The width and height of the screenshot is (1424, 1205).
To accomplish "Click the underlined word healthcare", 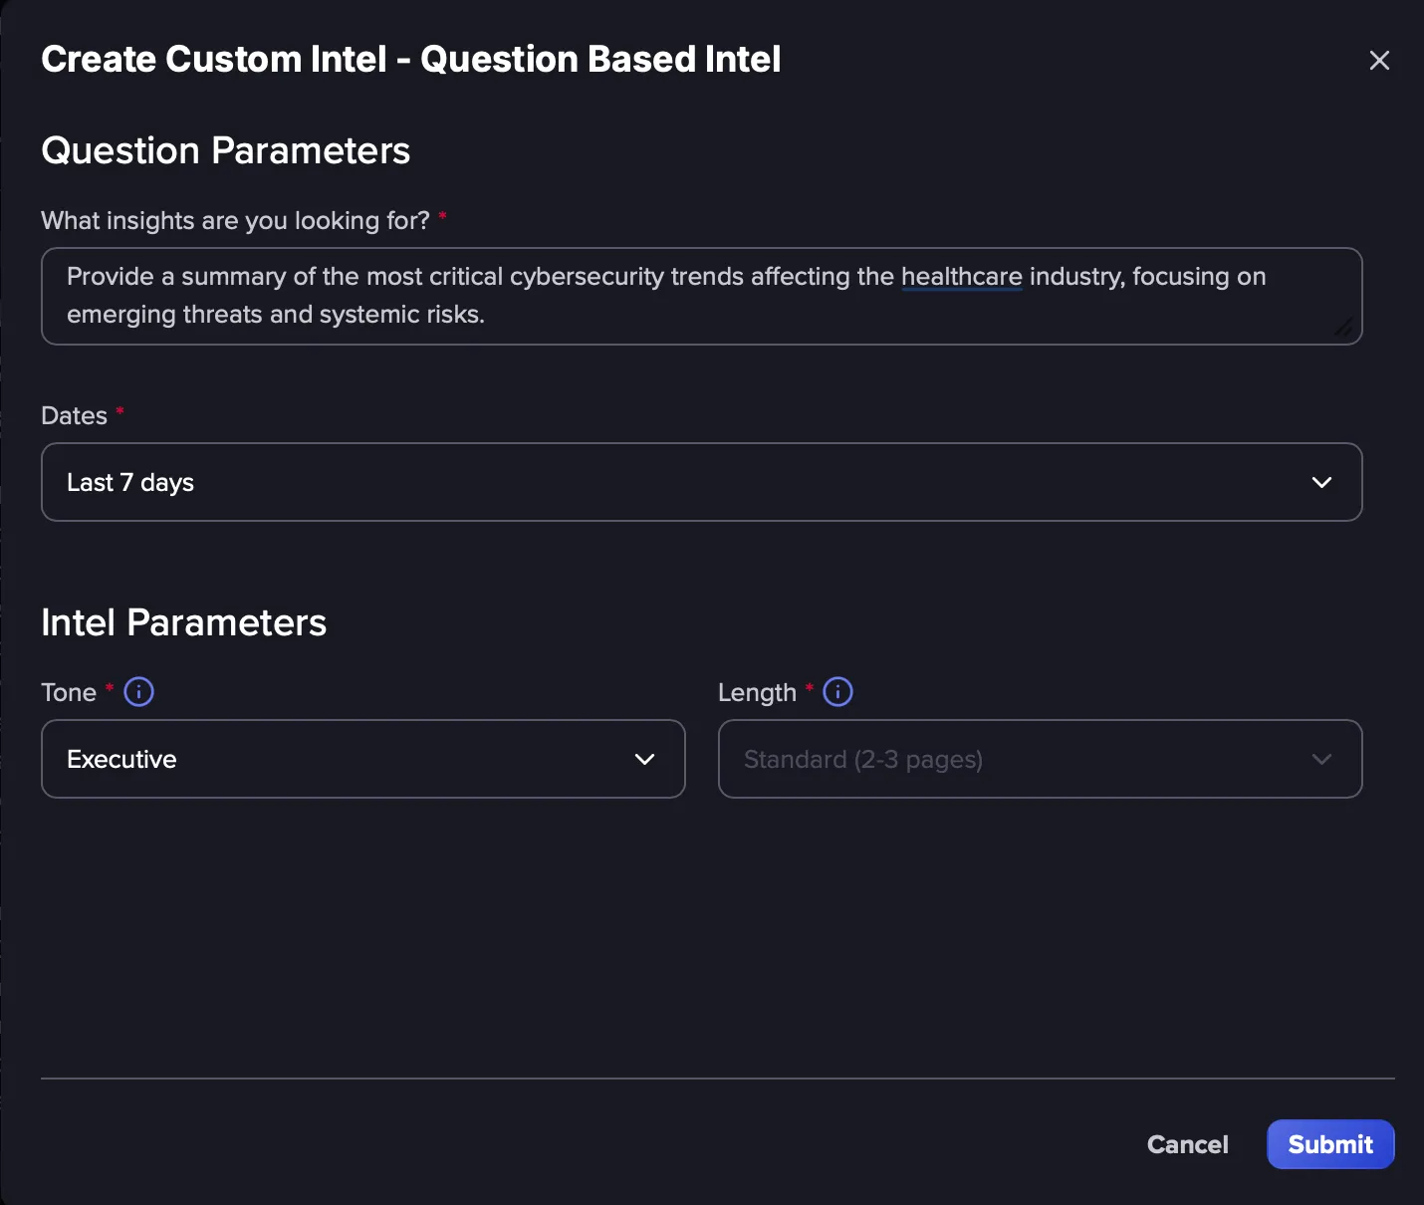I will click(961, 276).
